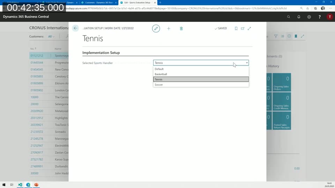
Task: Go back with the arrow button
Action: pyautogui.click(x=75, y=28)
